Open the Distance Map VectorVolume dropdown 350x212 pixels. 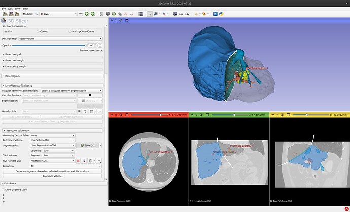60,39
